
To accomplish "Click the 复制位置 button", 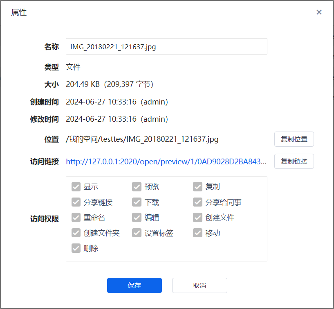I will point(294,139).
